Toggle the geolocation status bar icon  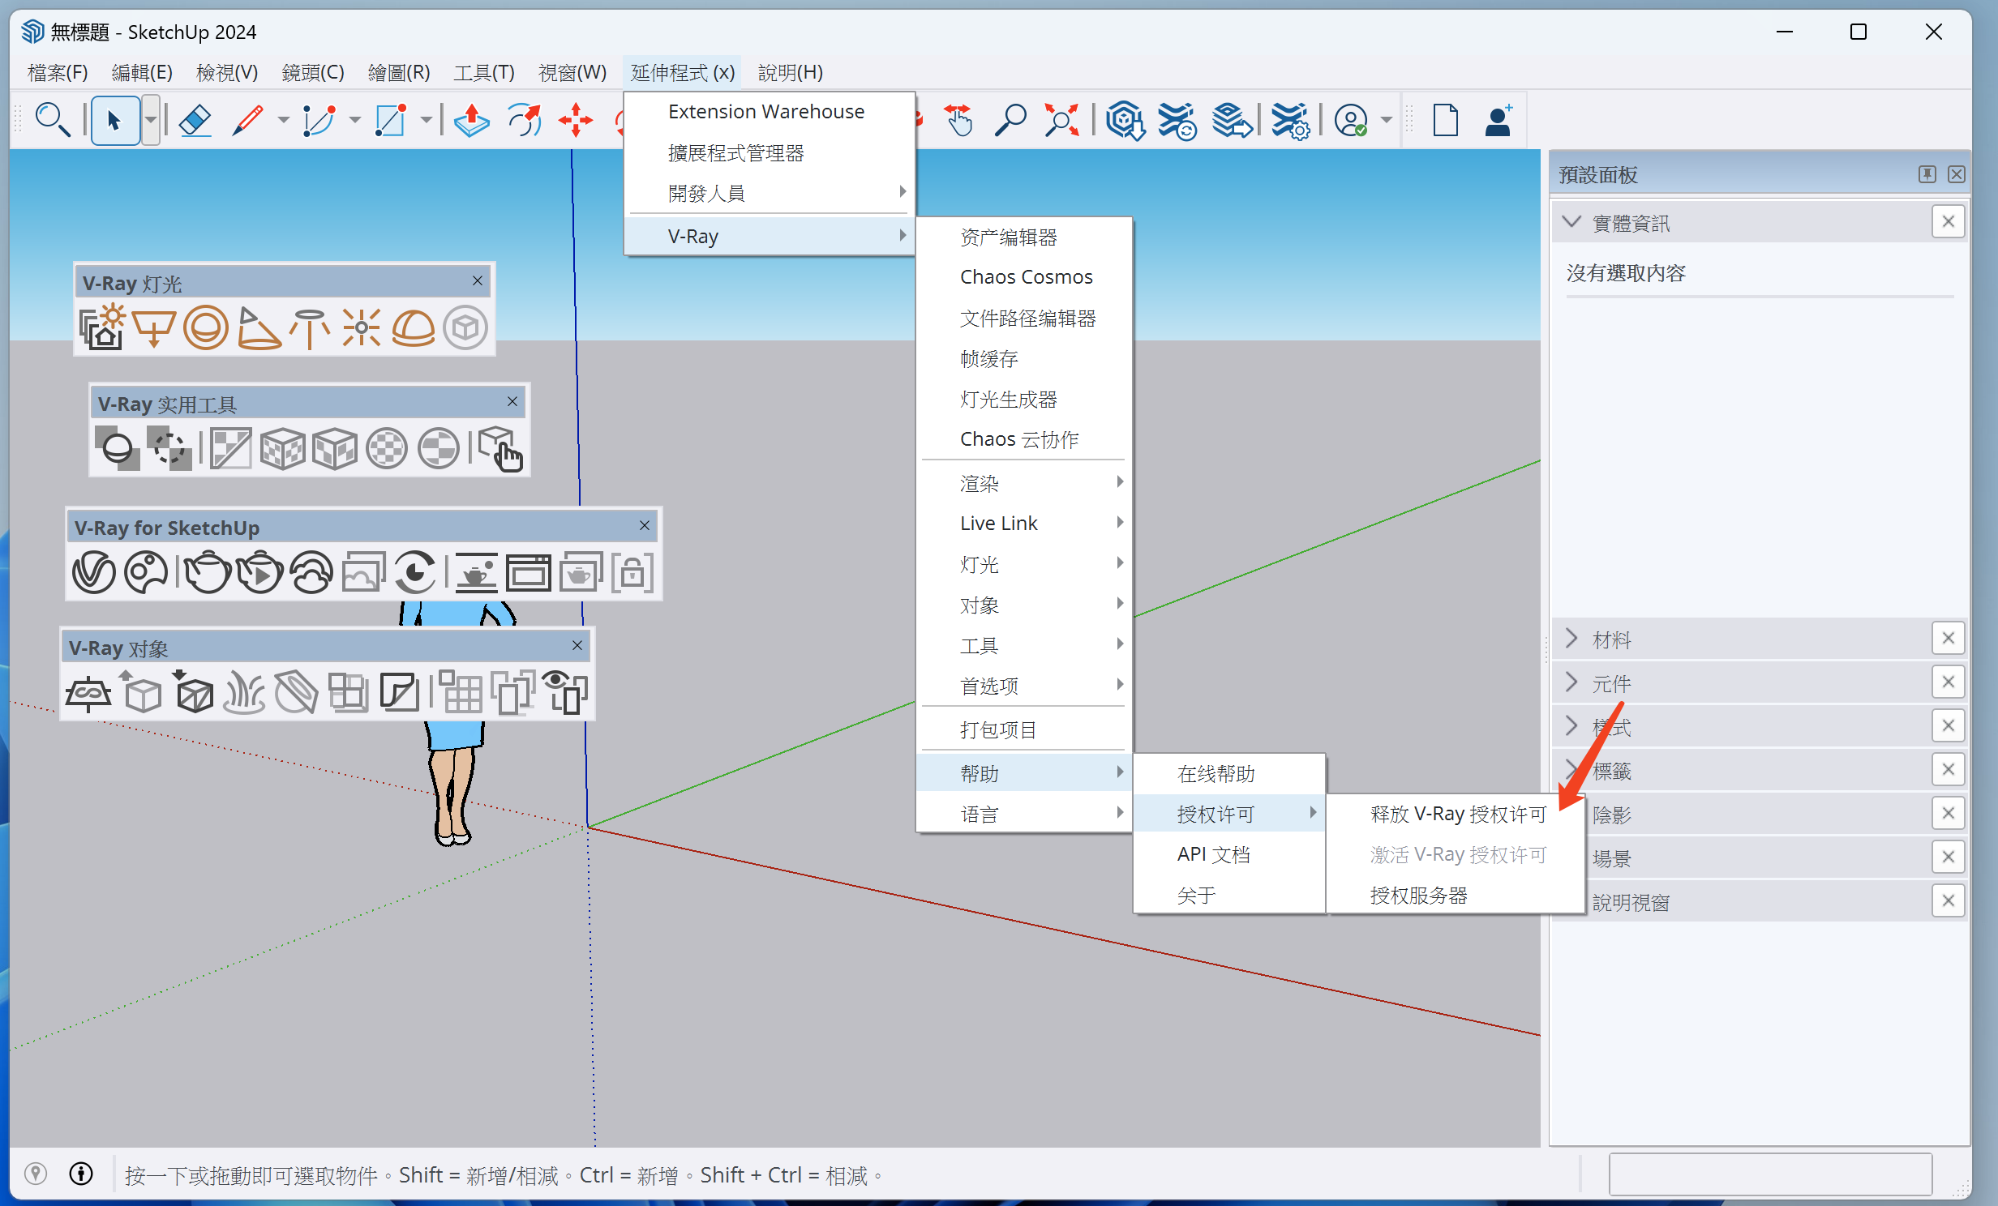pos(36,1174)
